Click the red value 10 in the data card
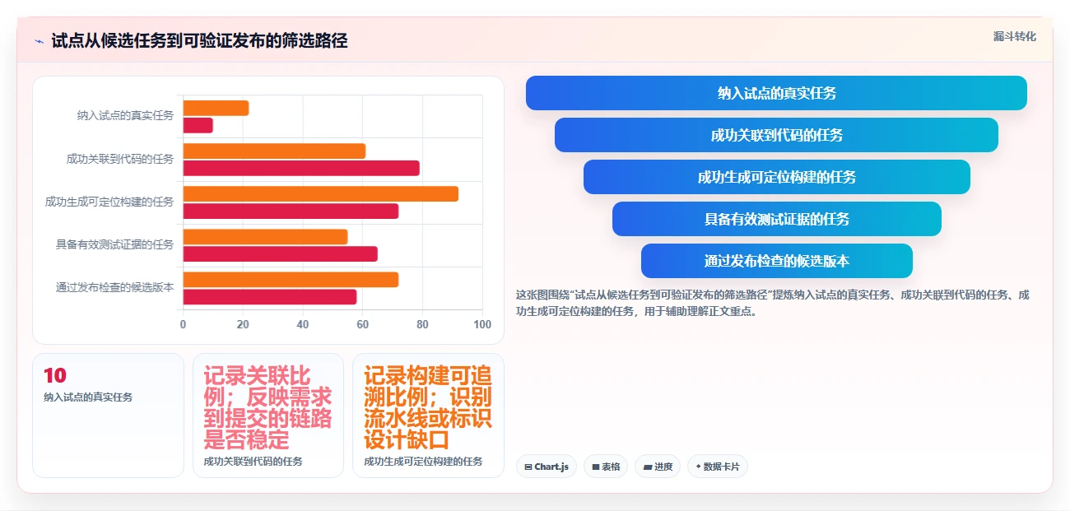The image size is (1070, 511). coord(54,376)
